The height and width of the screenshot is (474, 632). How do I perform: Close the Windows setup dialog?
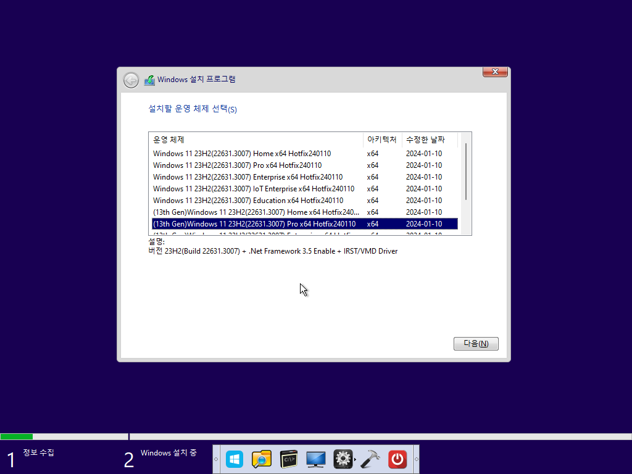click(x=495, y=72)
